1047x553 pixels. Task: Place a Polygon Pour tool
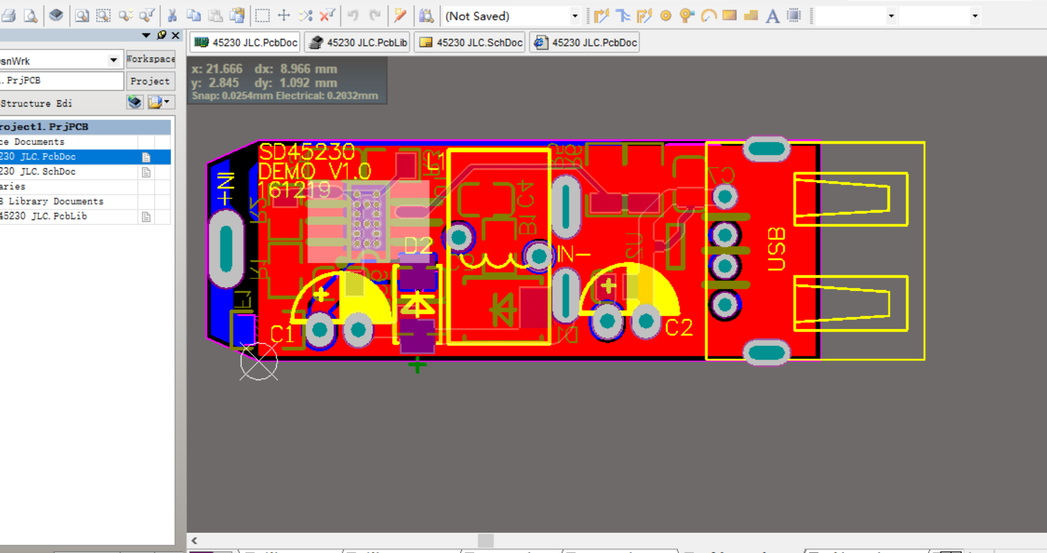[751, 15]
